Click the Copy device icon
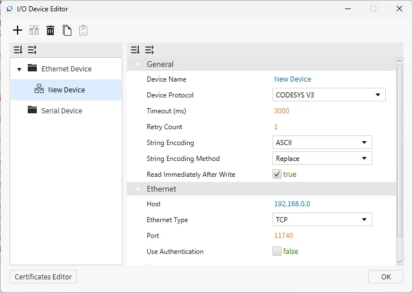 coord(67,31)
